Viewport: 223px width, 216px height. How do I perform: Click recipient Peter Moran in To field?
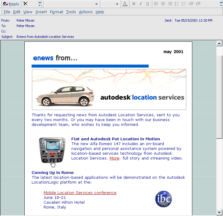click(x=26, y=26)
